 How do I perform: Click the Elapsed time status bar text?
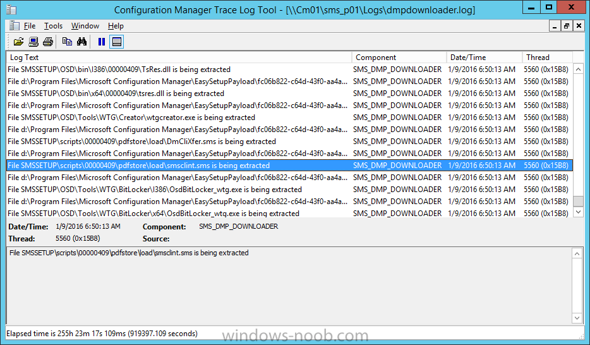tap(102, 334)
